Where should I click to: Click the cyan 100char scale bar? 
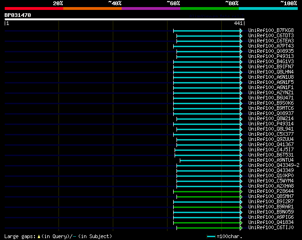[x=211, y=237]
